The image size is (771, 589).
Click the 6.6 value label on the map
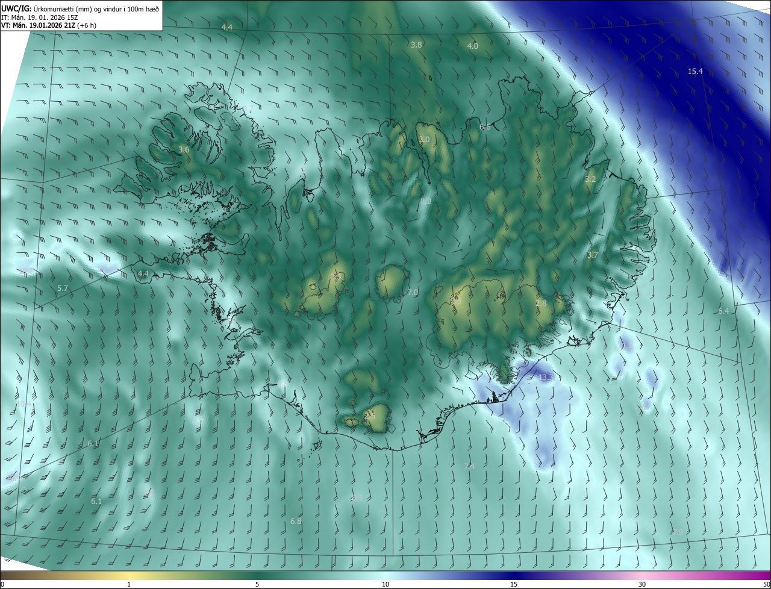(485, 127)
